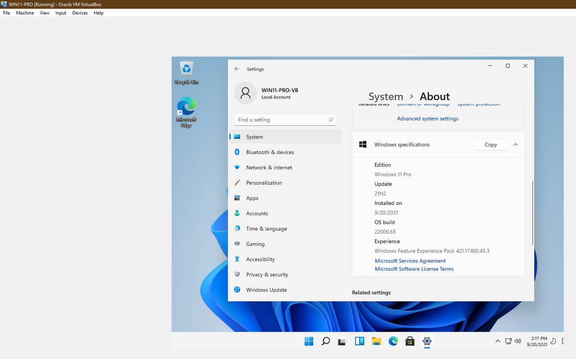The image size is (576, 359).
Task: Open the VirtualBox Input menu
Action: [61, 13]
